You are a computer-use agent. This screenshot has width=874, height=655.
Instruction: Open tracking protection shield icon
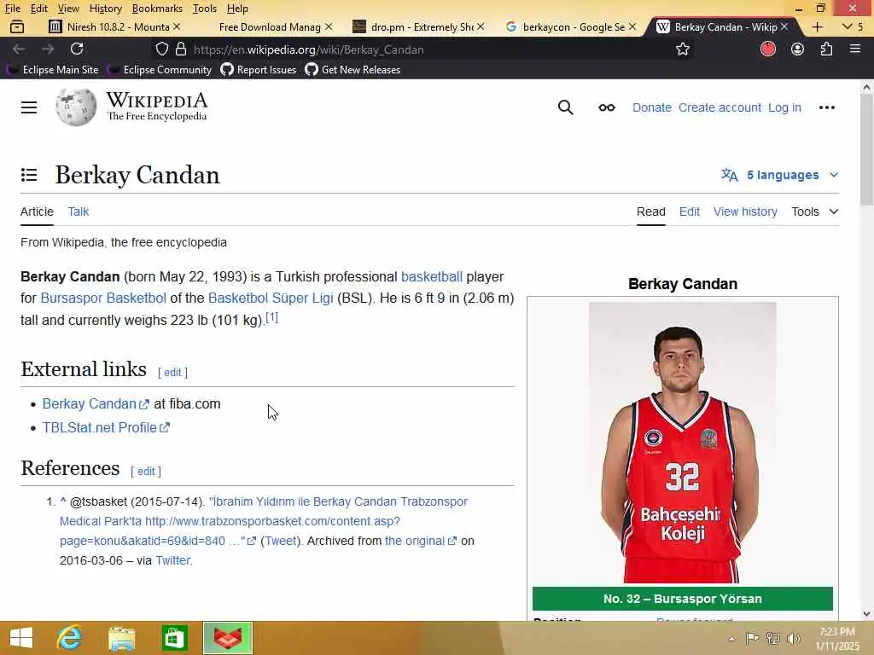161,49
